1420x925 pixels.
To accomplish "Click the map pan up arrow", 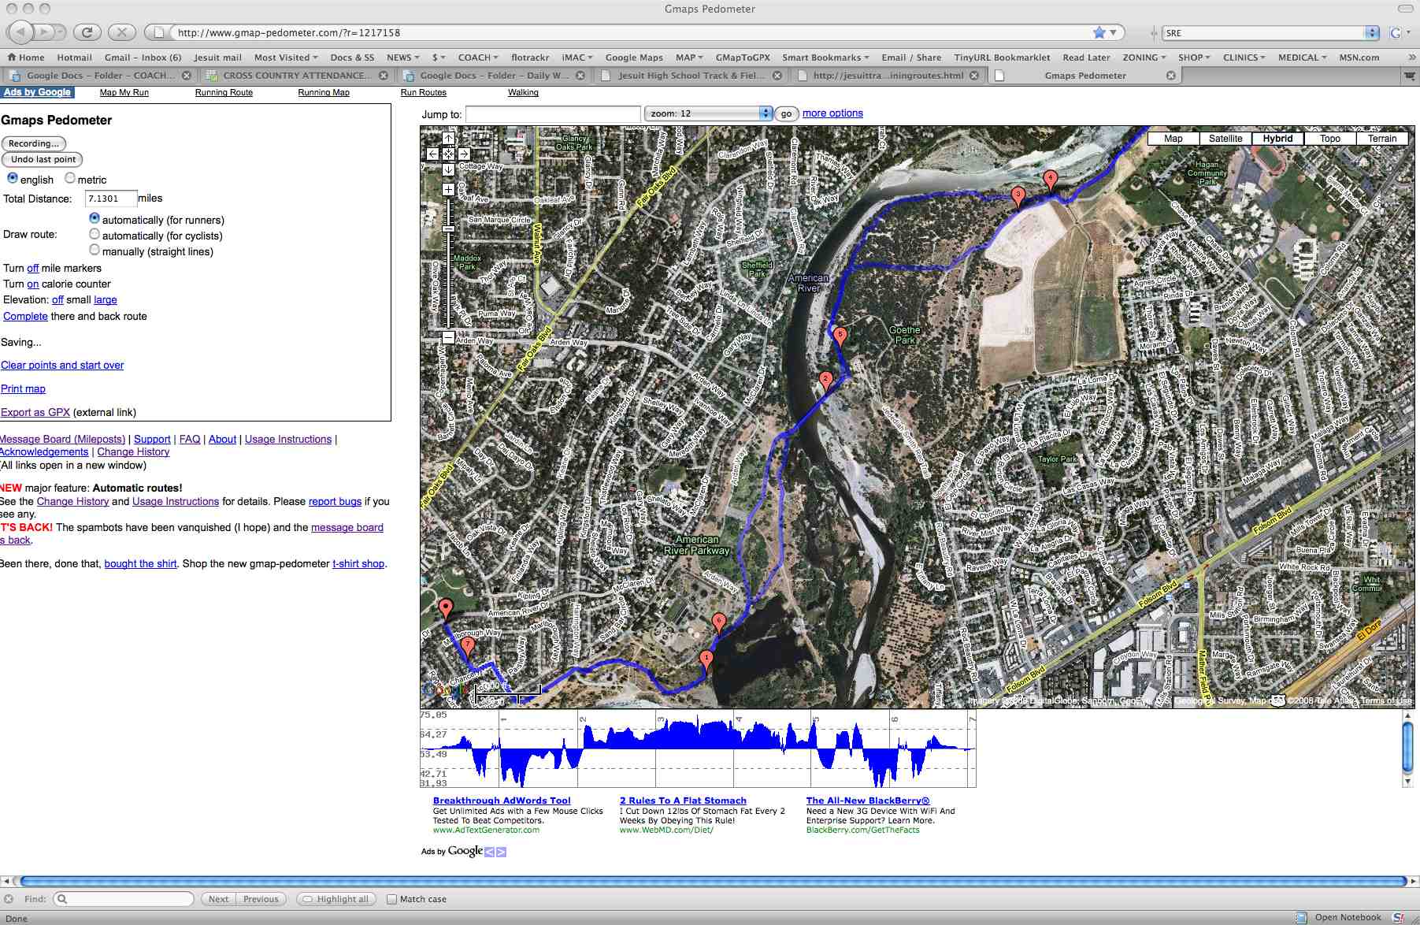I will click(x=448, y=139).
